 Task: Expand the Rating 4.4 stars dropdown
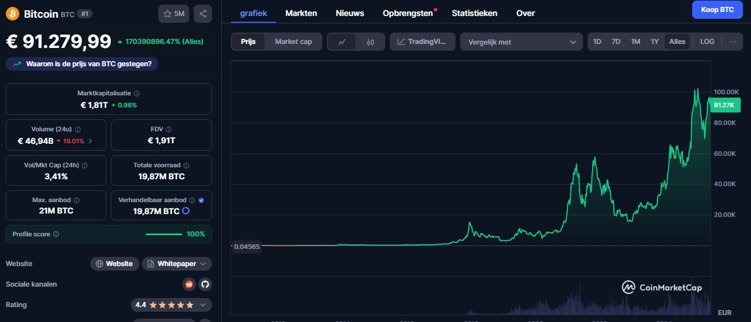pyautogui.click(x=171, y=305)
